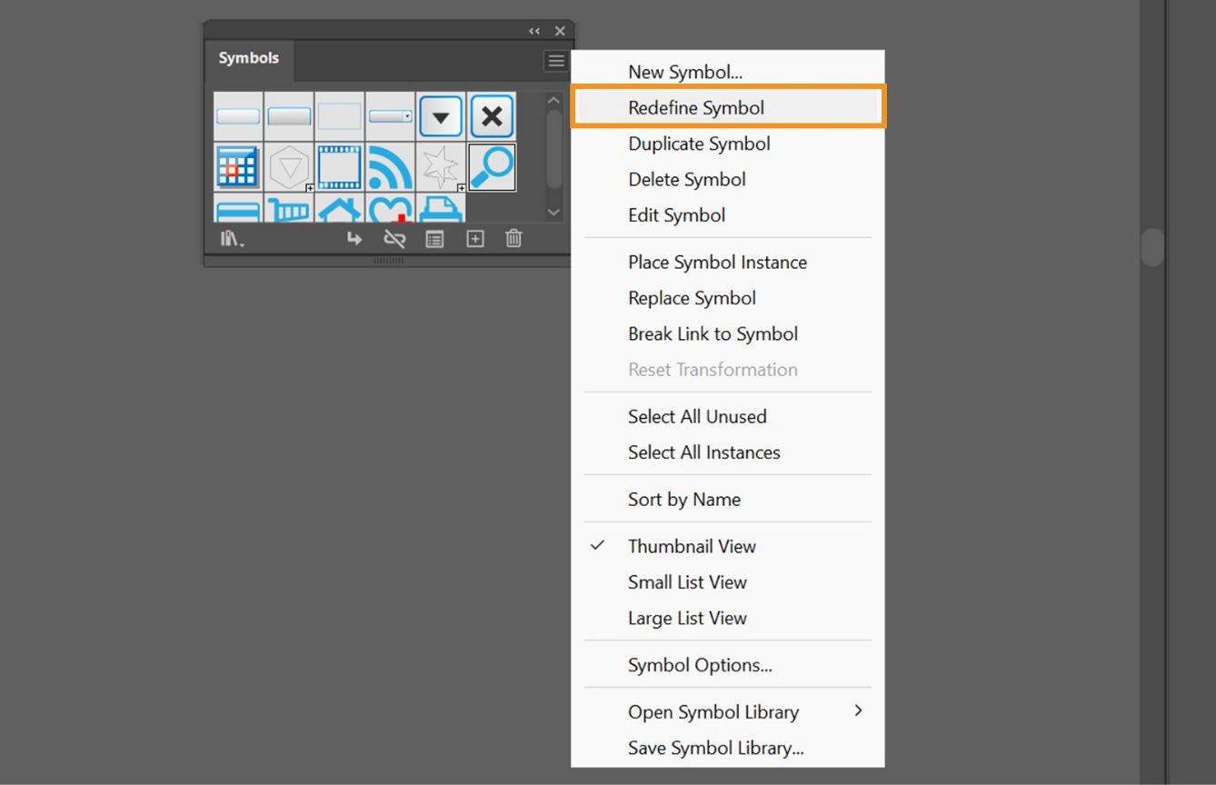Choose Duplicate Symbol from the menu
Image resolution: width=1216 pixels, height=785 pixels.
[x=699, y=144]
